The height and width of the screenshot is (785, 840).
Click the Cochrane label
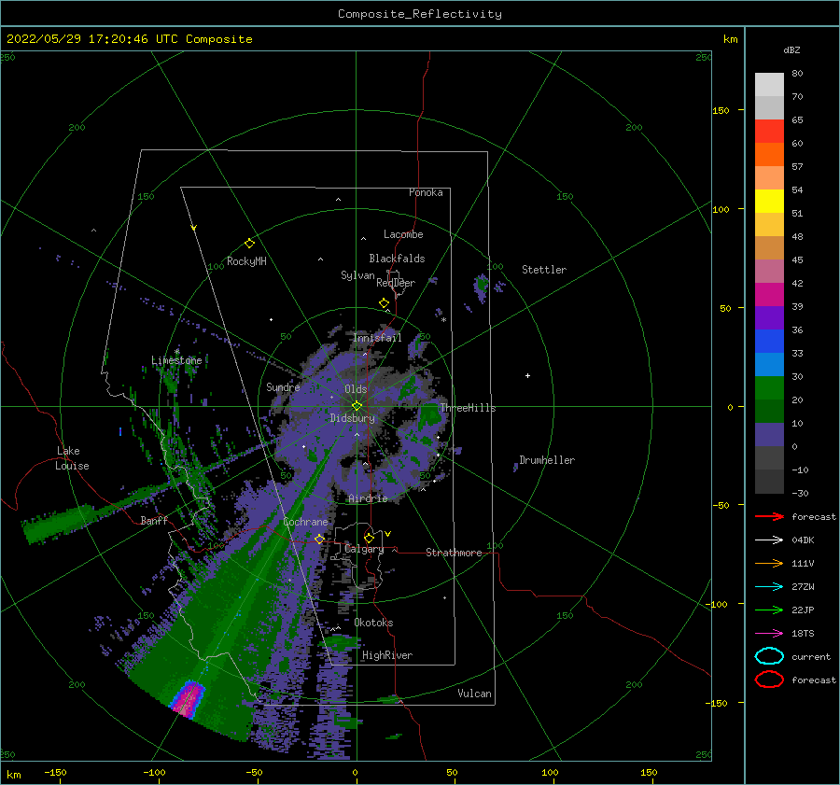(x=305, y=522)
